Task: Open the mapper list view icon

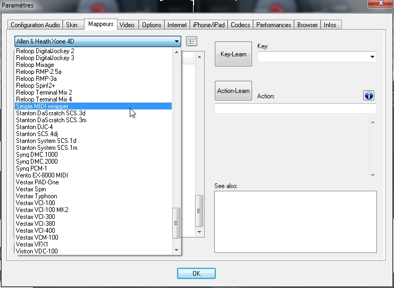Action: 192,41
